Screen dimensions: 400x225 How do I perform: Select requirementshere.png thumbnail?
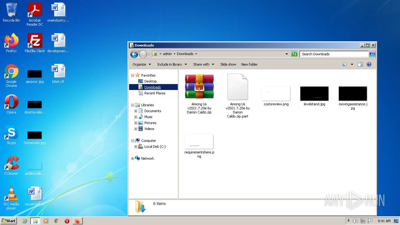(x=199, y=146)
